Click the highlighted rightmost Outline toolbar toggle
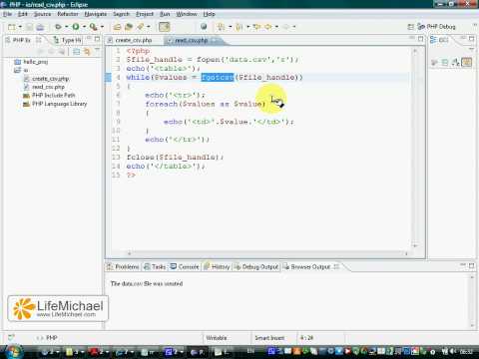 coord(466,62)
